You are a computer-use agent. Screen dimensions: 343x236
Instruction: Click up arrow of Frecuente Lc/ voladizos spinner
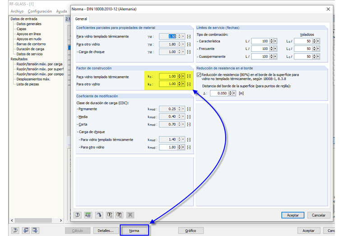click(315, 48)
